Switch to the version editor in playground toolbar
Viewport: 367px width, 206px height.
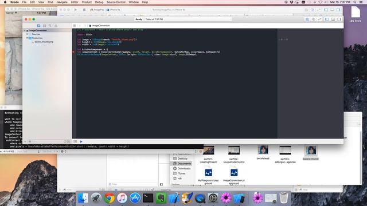point(319,19)
